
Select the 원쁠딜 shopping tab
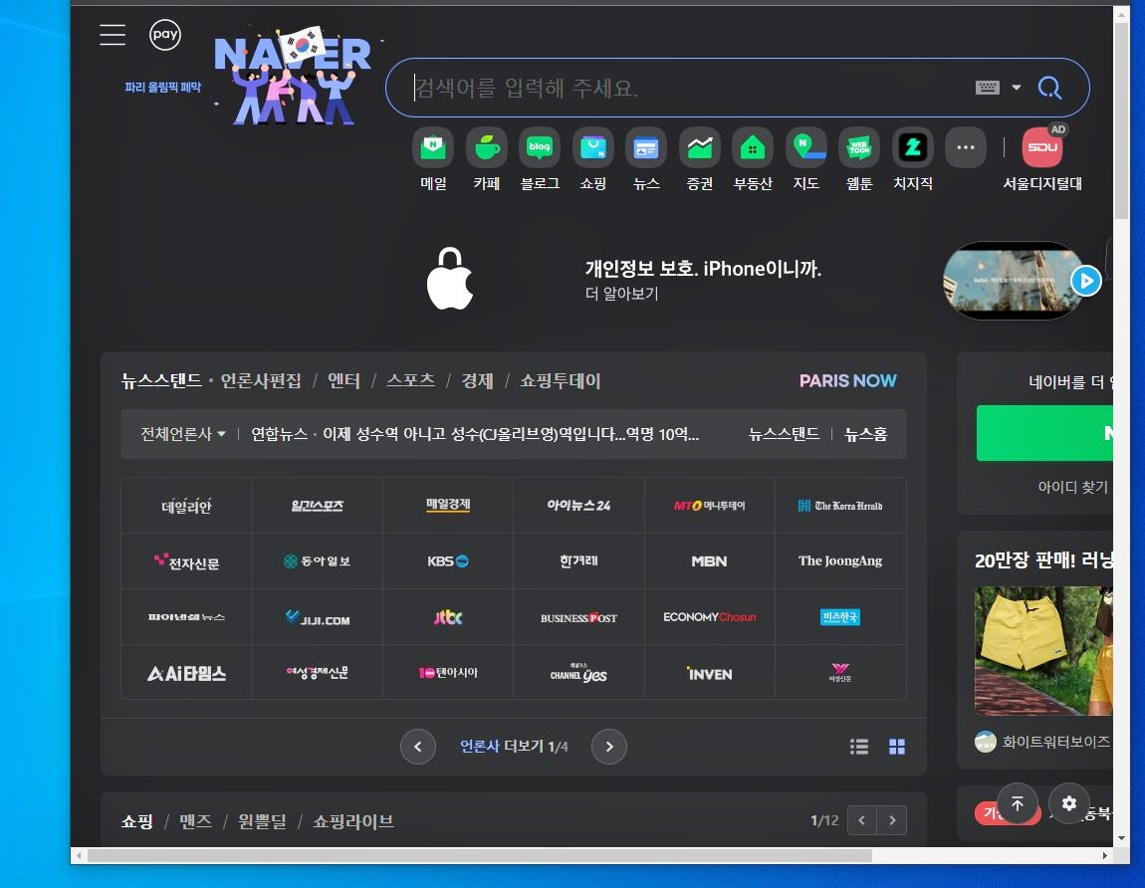pos(262,821)
